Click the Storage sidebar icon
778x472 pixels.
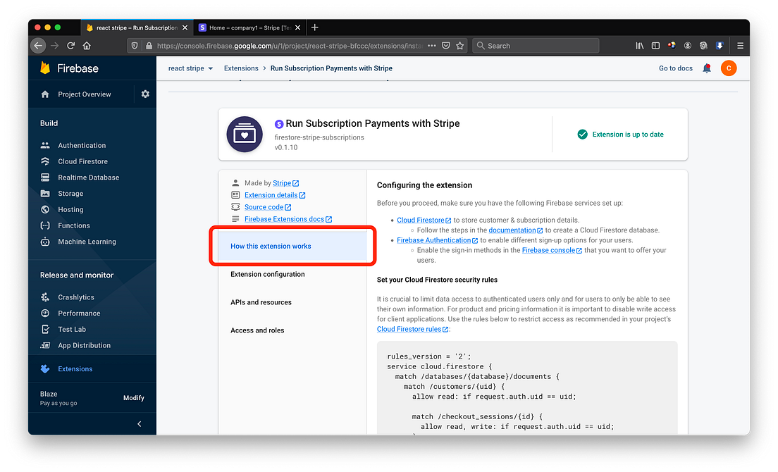click(x=46, y=193)
